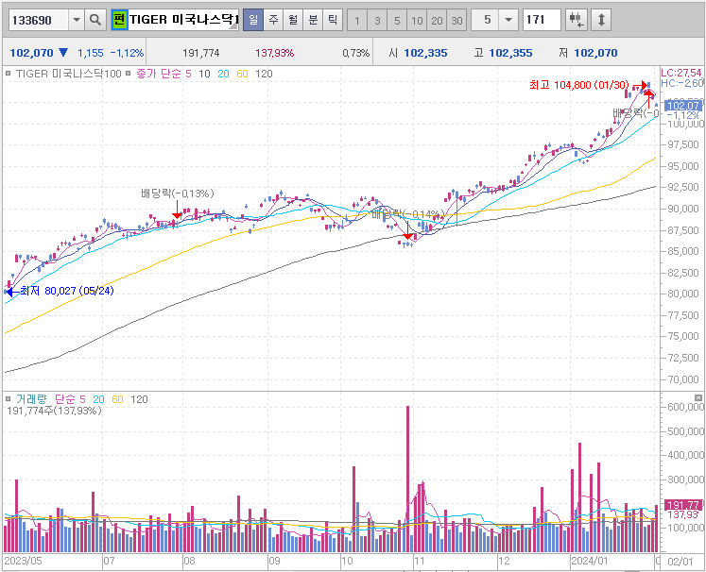Image resolution: width=706 pixels, height=572 pixels.
Task: Choose the 1 interval button
Action: (357, 20)
